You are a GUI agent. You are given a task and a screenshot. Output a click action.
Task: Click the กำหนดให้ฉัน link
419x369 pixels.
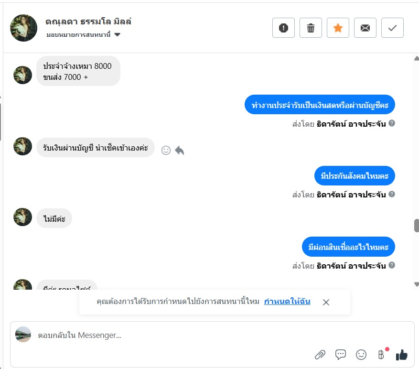(287, 302)
